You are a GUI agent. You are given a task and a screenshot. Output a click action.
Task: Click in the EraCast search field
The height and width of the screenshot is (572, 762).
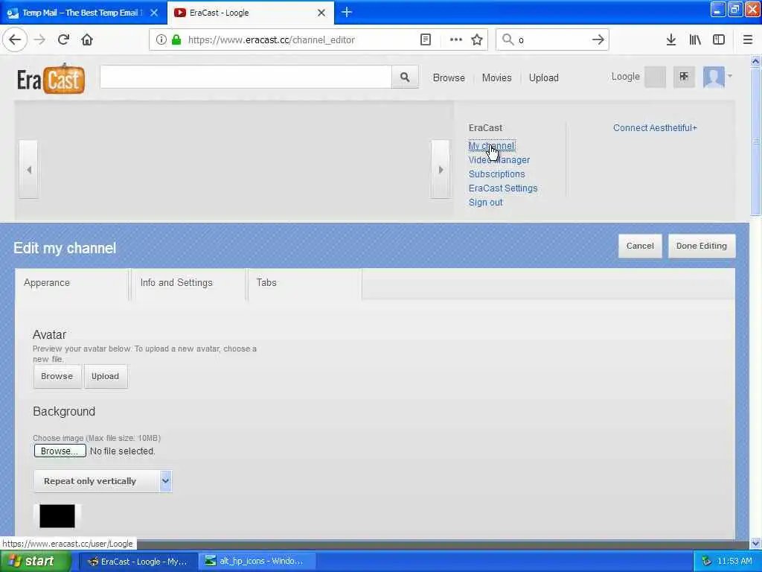(246, 77)
